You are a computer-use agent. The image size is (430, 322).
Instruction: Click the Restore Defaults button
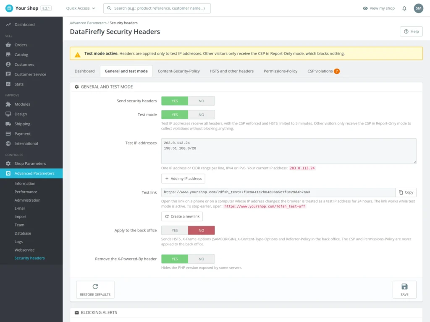coord(95,290)
